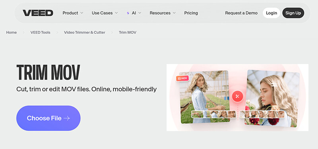Click the Login button

coord(271,13)
